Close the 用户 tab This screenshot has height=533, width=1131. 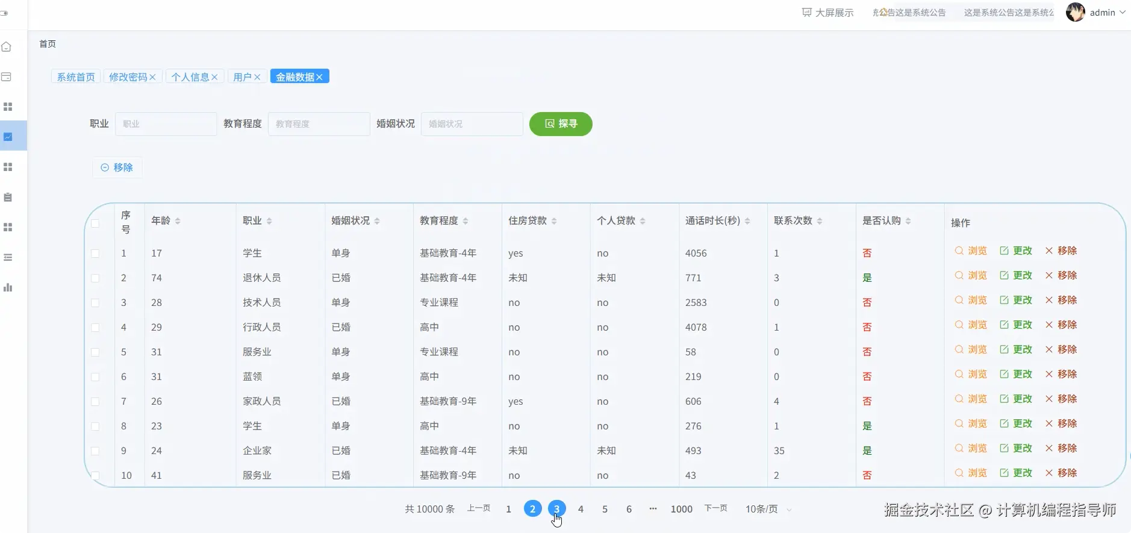pos(257,77)
